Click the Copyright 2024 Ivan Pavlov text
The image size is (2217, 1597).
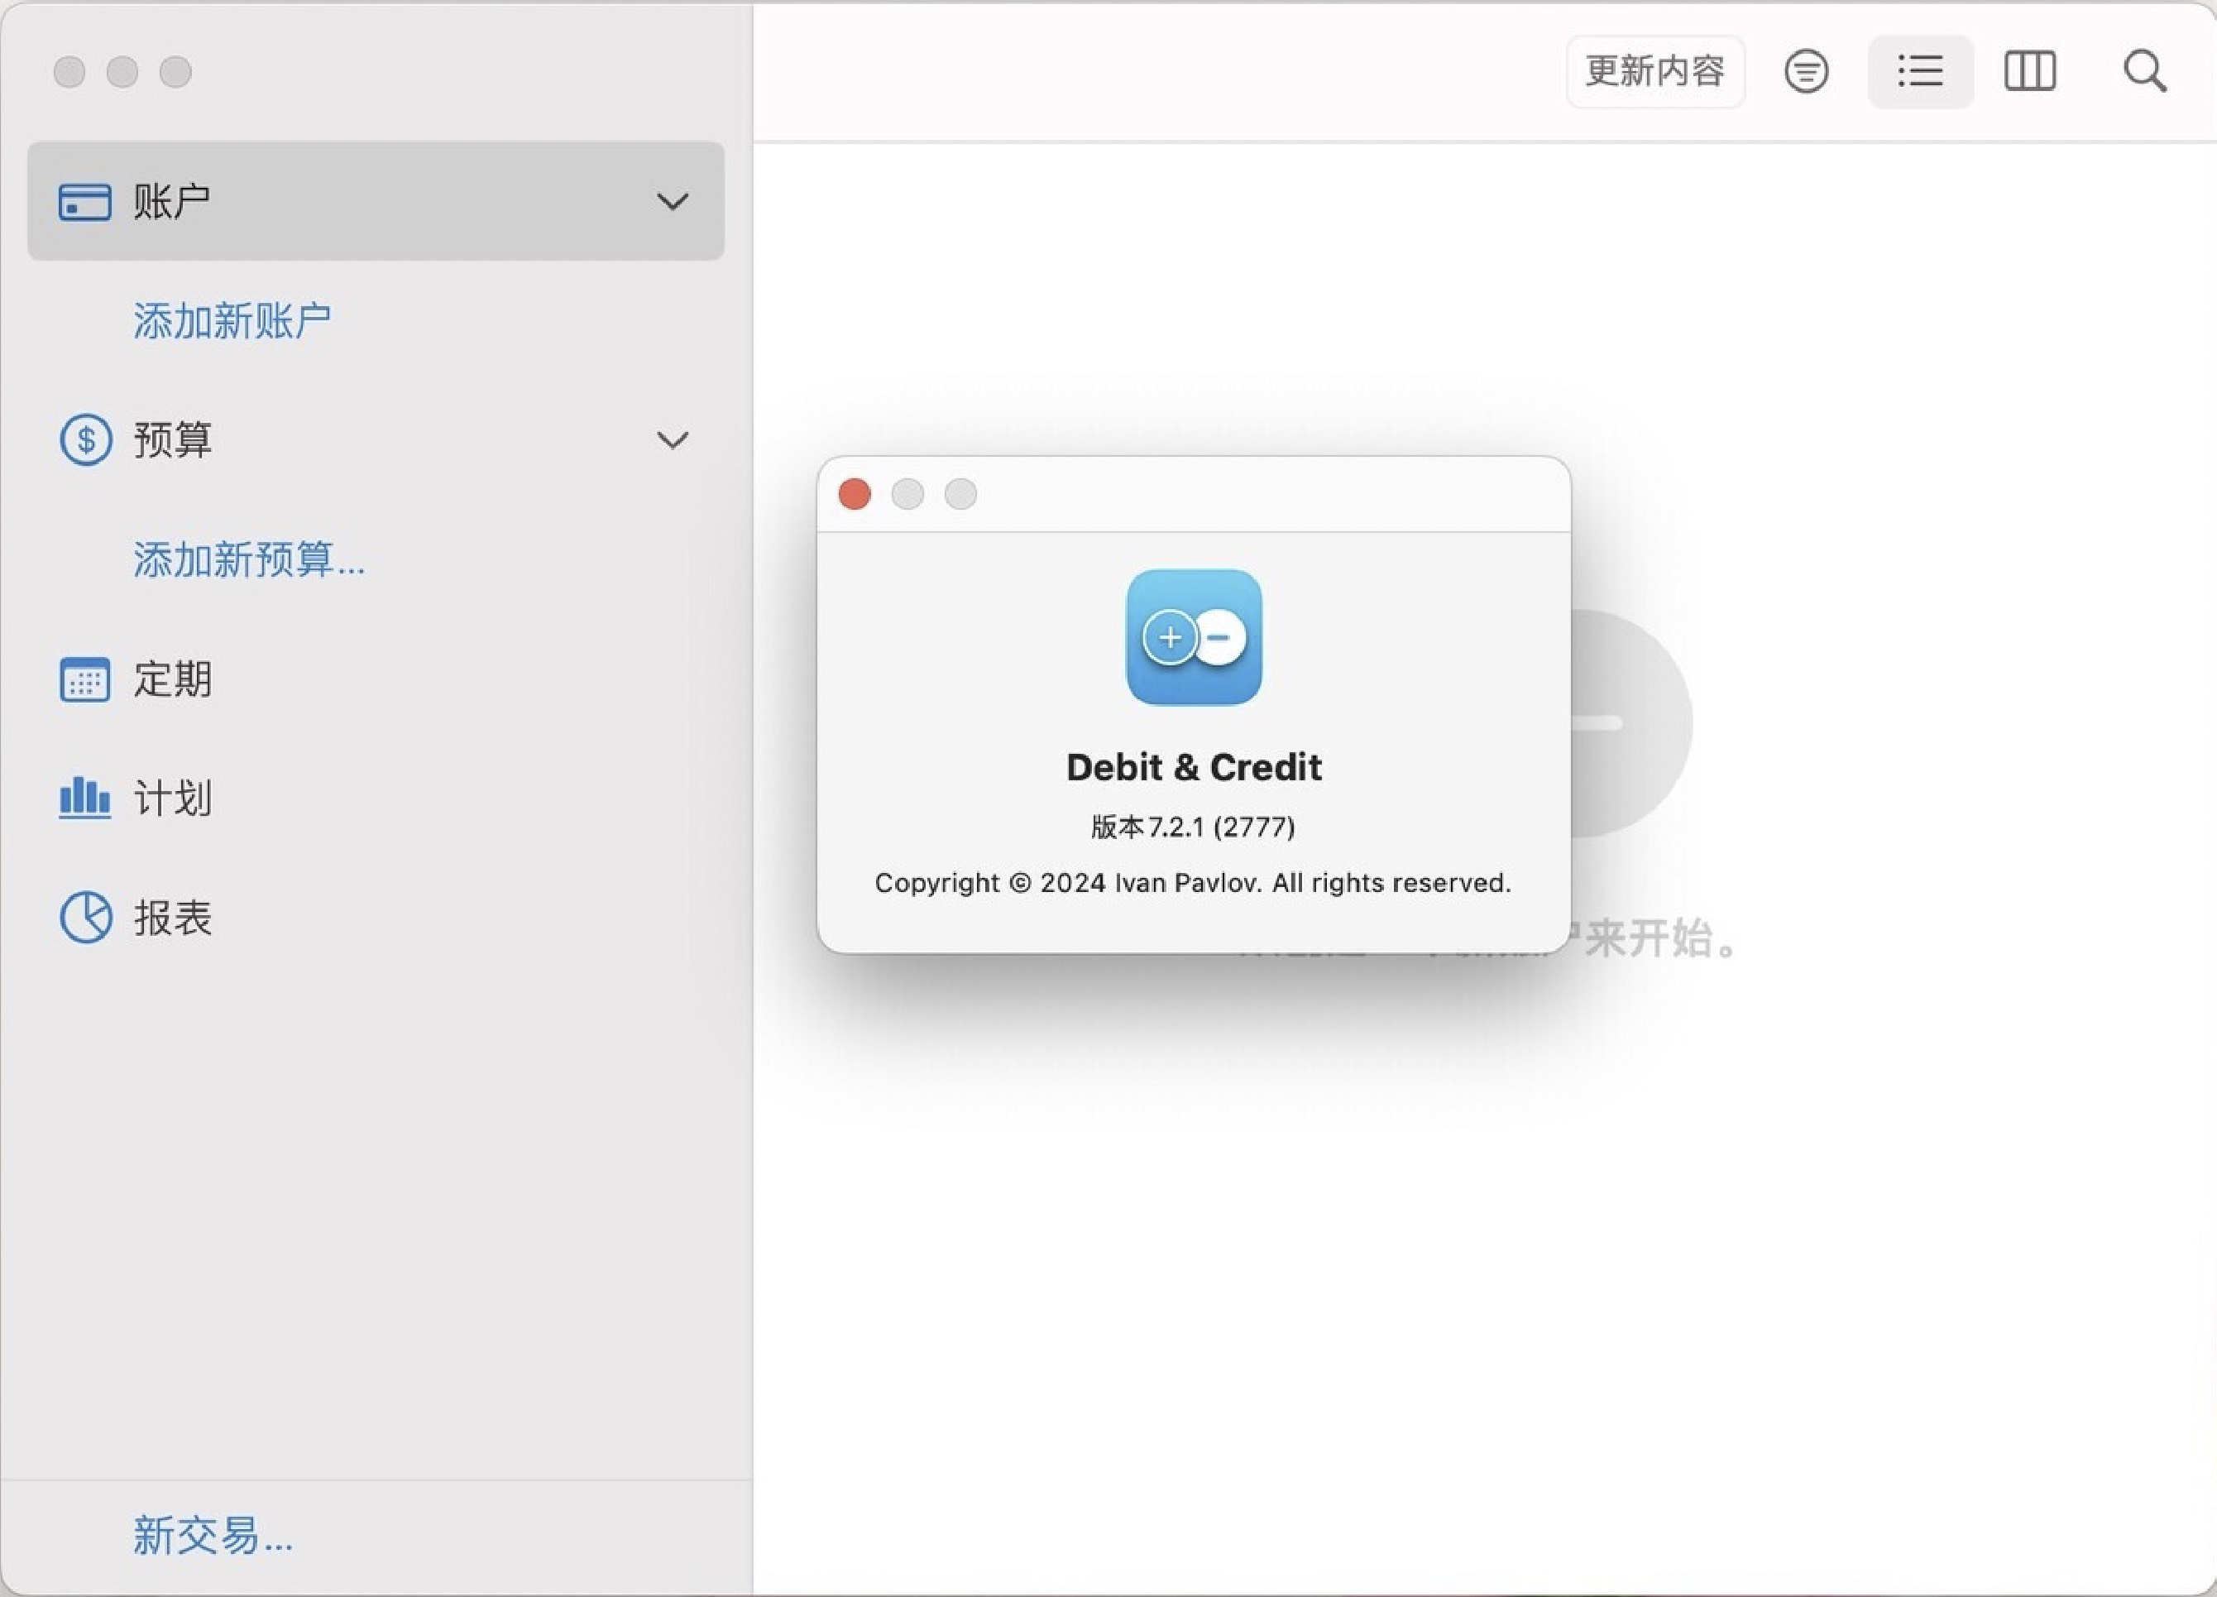[1194, 883]
